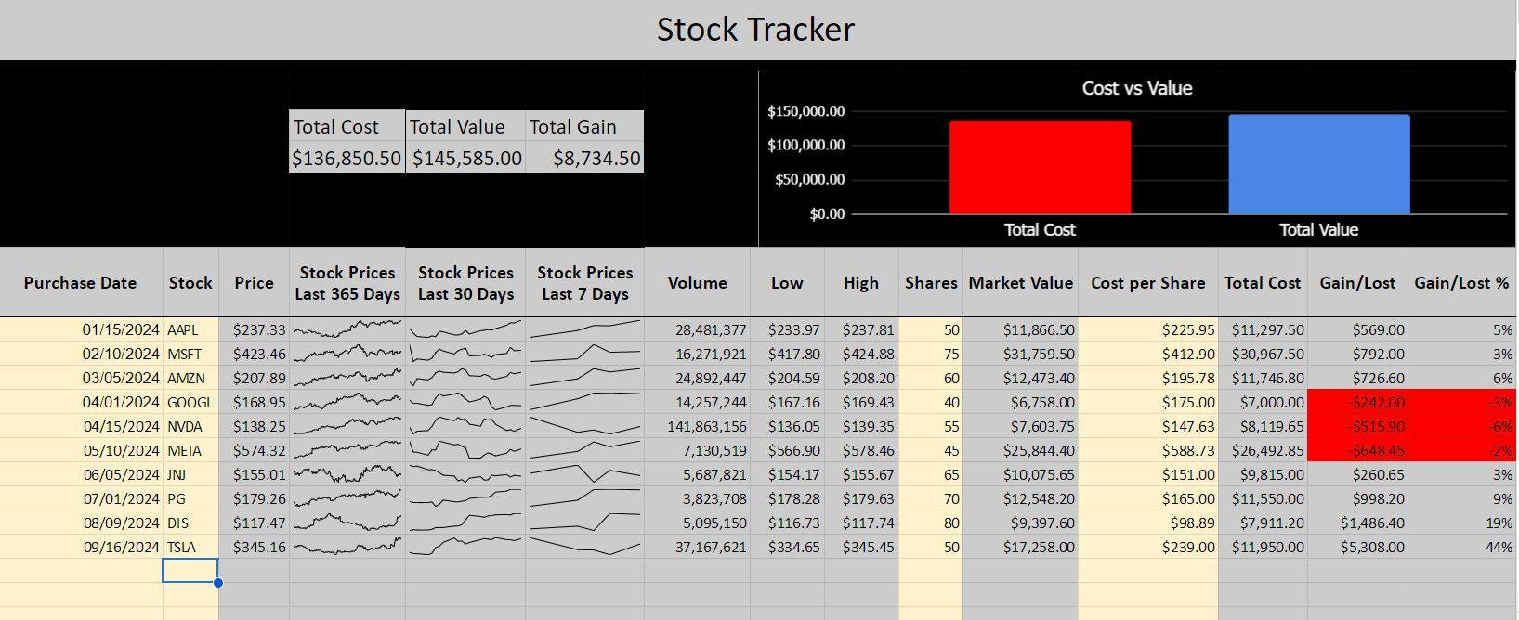Select the TSLA 44% gain percent cell

[1461, 547]
